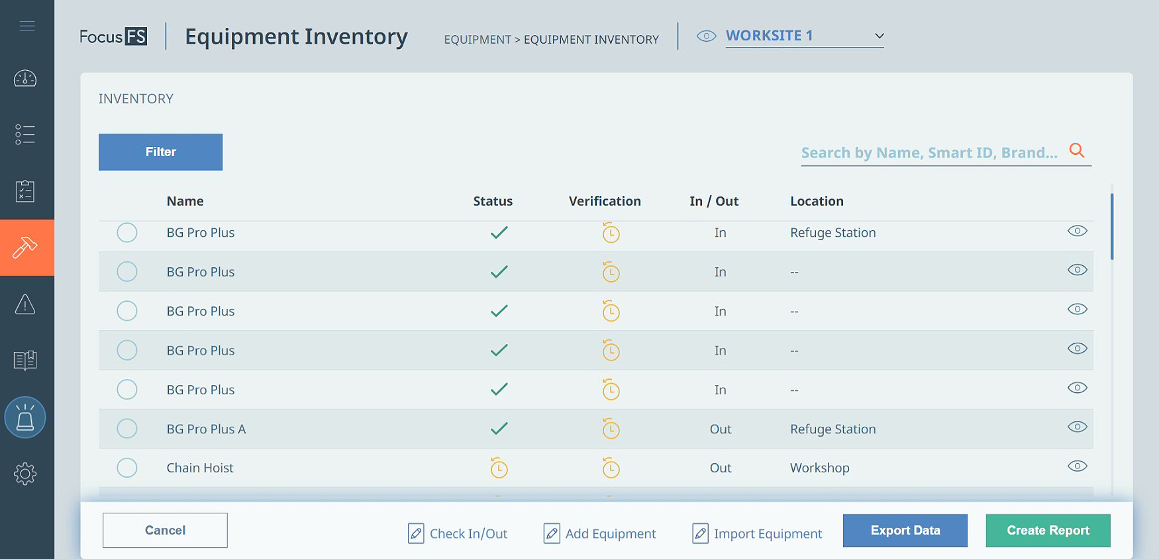Click the emergency alarm siren icon
1159x559 pixels.
click(x=25, y=417)
